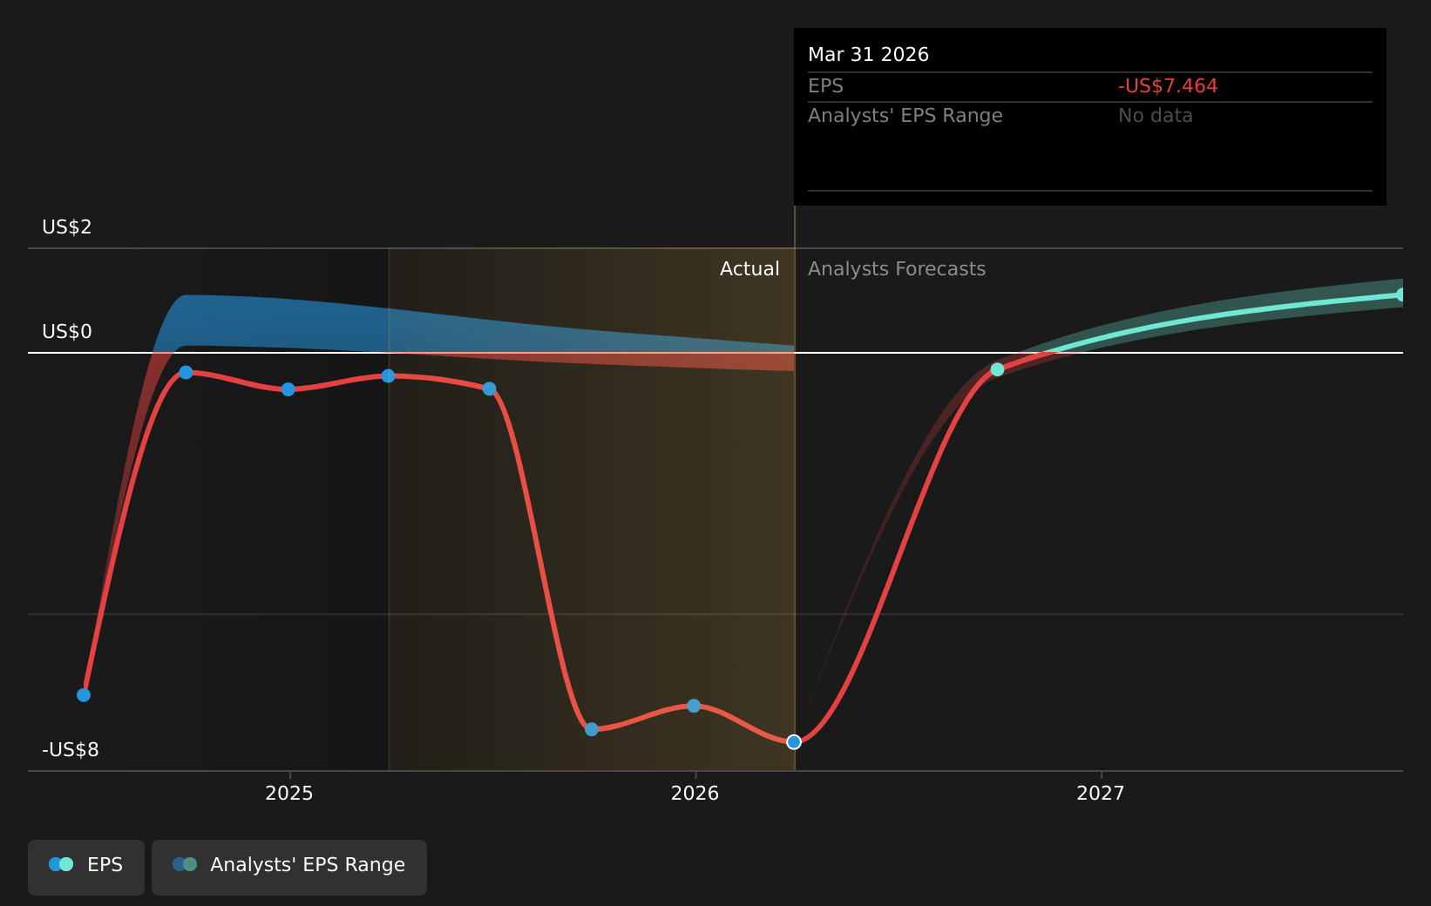Select the first EPS peak point in 2024
This screenshot has height=906, width=1431.
(x=186, y=373)
